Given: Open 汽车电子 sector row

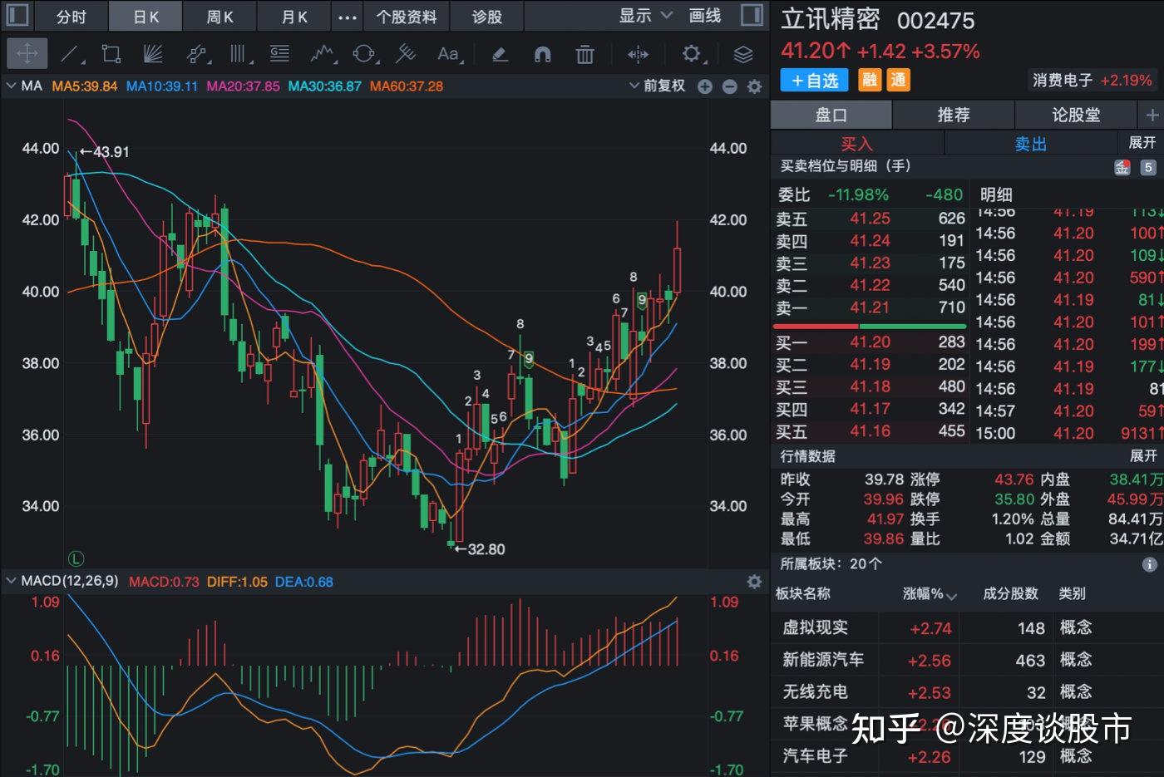Looking at the screenshot, I should tap(968, 756).
